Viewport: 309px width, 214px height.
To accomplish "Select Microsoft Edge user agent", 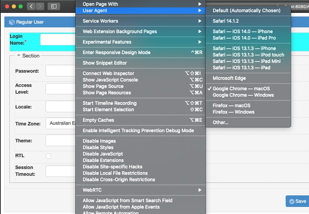I will [248, 78].
